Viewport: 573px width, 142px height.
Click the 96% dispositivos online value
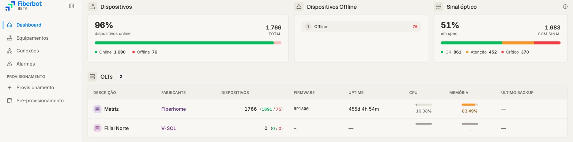pyautogui.click(x=104, y=25)
